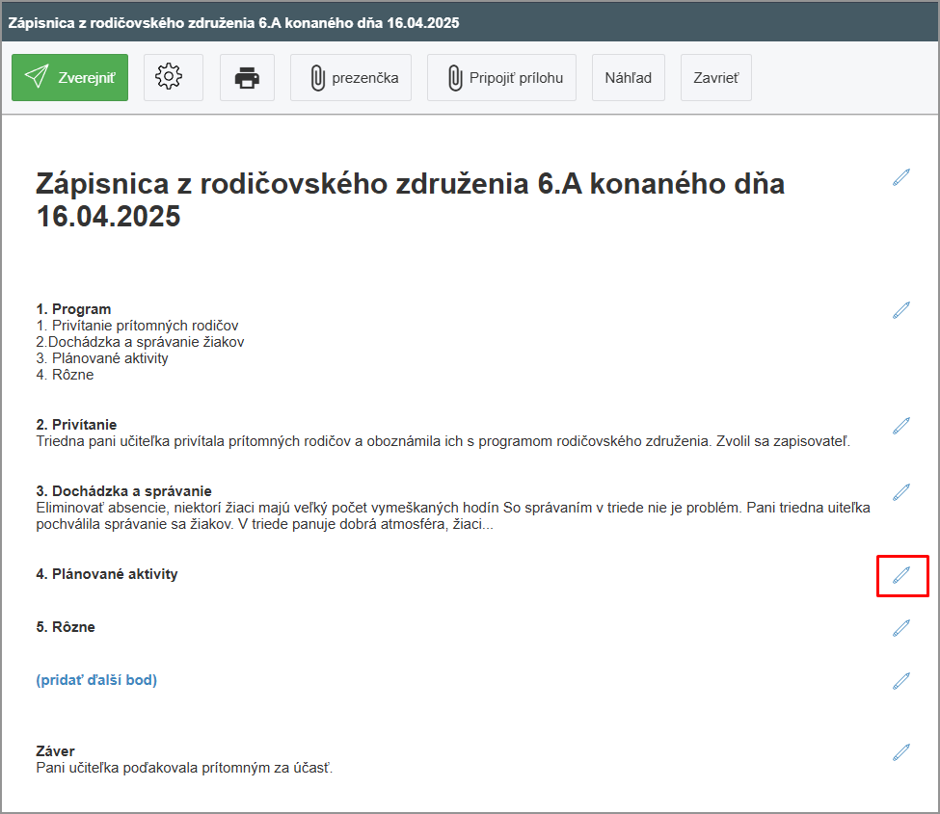Edit the Záver section with pencil
This screenshot has height=814, width=940.
tap(901, 752)
